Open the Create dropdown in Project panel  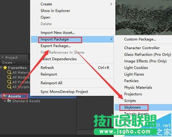9,62
